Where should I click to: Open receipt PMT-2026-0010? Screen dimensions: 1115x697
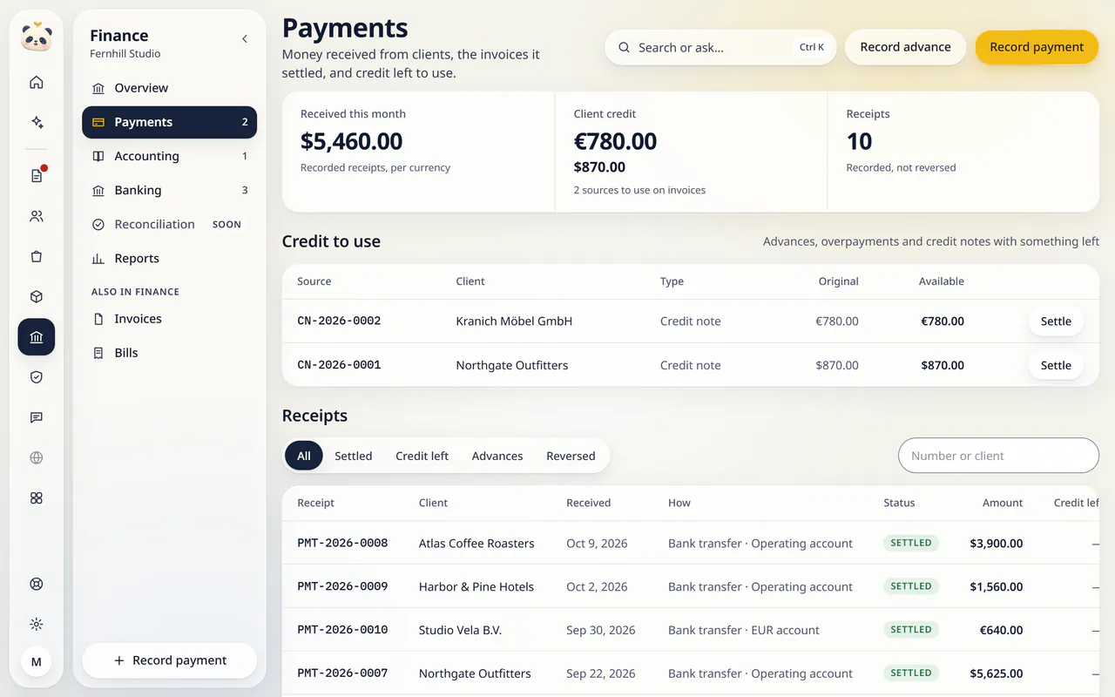coord(342,630)
